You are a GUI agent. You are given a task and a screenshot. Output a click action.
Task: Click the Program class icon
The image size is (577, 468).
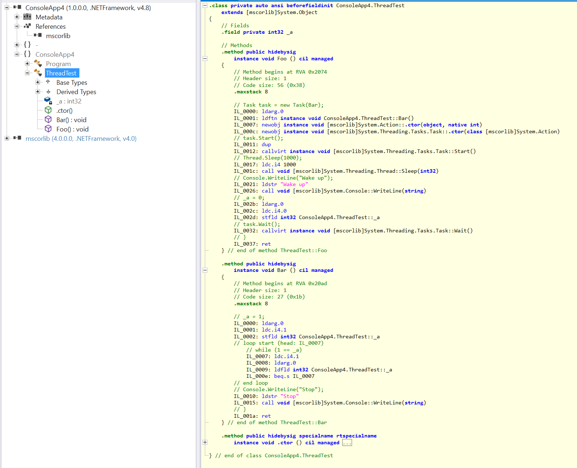38,64
